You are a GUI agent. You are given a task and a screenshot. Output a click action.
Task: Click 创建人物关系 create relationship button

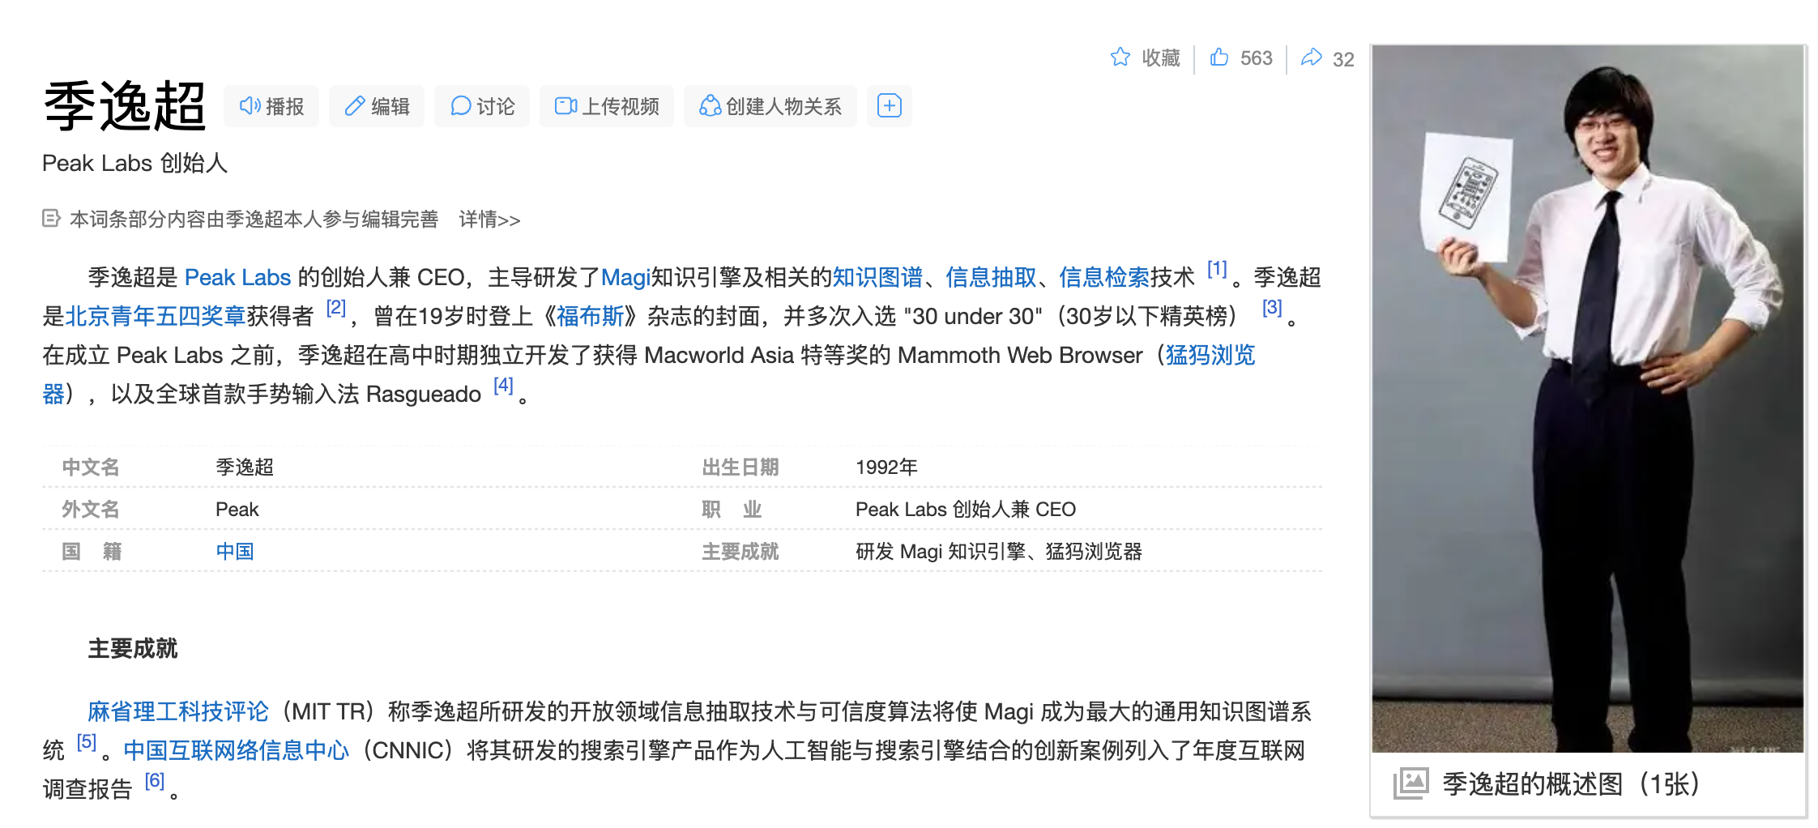[x=770, y=106]
